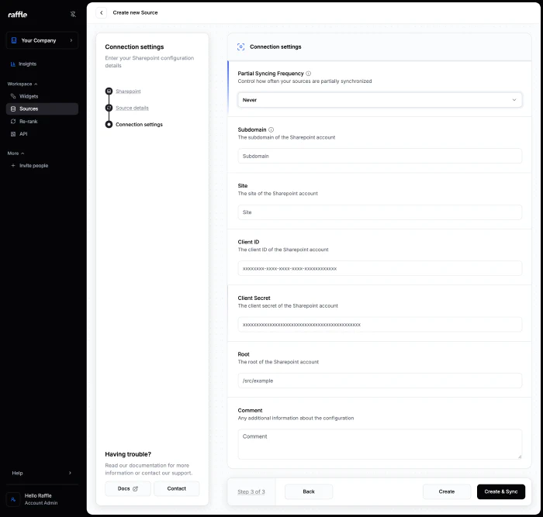
Task: Click the Never dropdown chevron arrow
Action: coord(514,100)
